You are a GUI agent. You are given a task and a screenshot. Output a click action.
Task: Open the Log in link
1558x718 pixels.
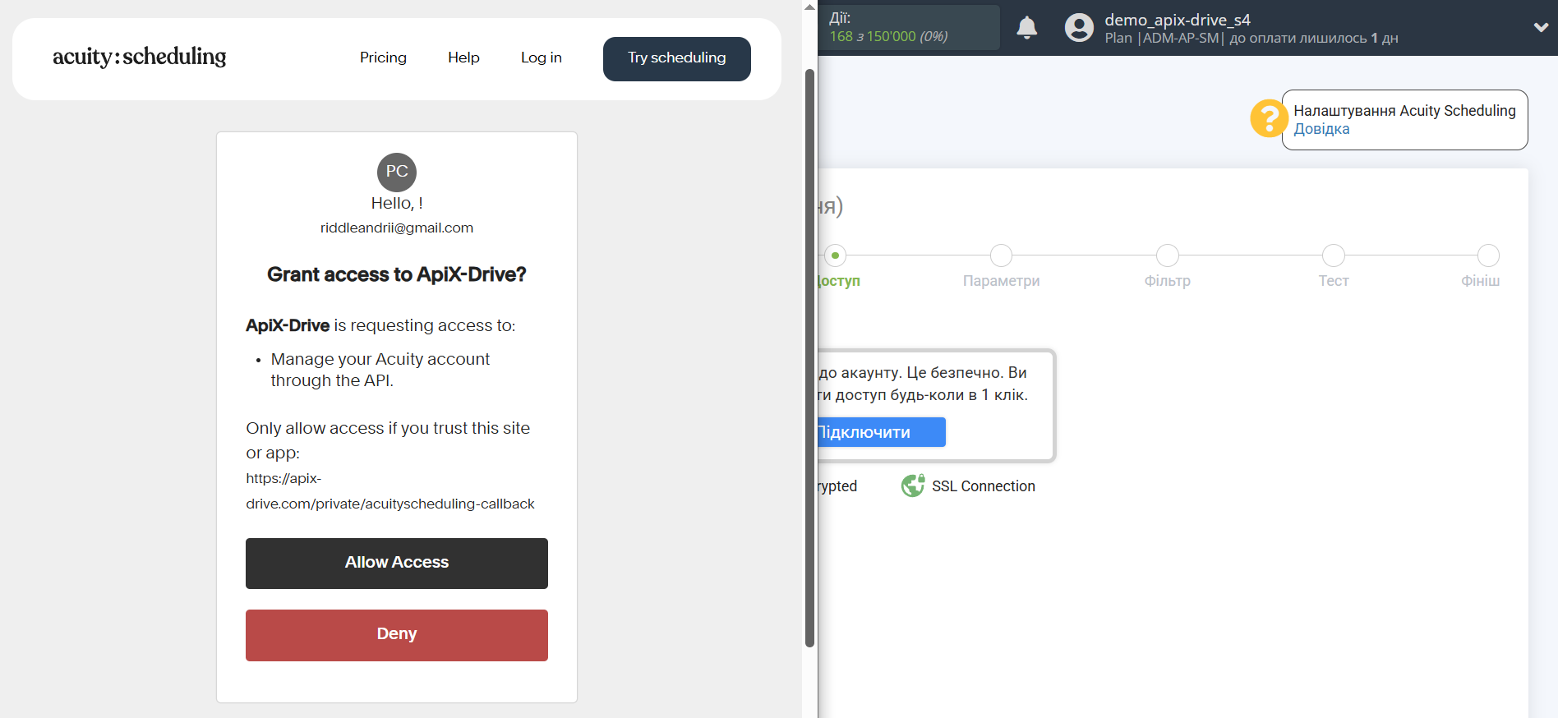(542, 58)
